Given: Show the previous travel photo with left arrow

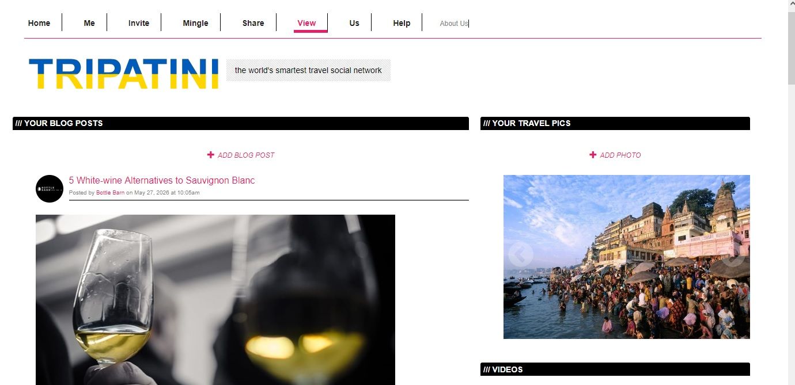Looking at the screenshot, I should point(521,254).
